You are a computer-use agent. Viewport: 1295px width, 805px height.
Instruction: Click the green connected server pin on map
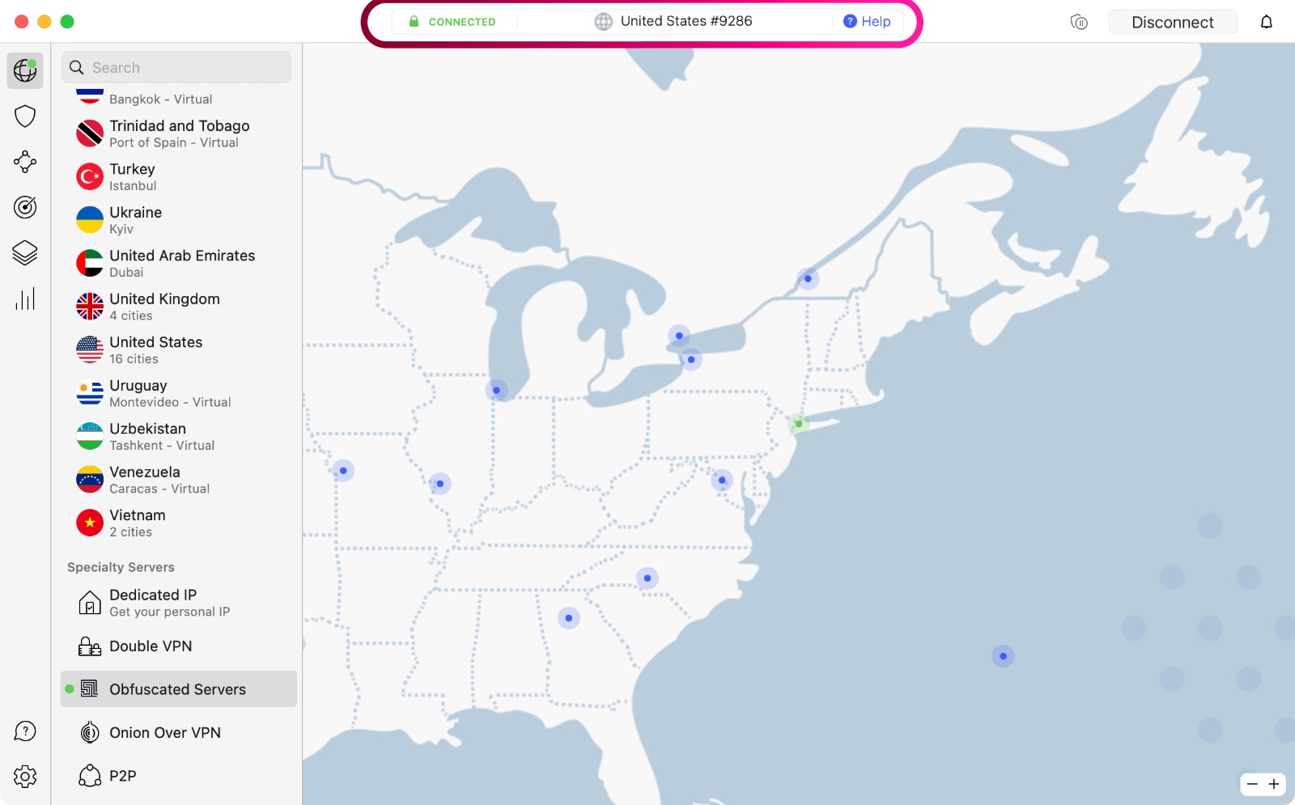tap(799, 424)
